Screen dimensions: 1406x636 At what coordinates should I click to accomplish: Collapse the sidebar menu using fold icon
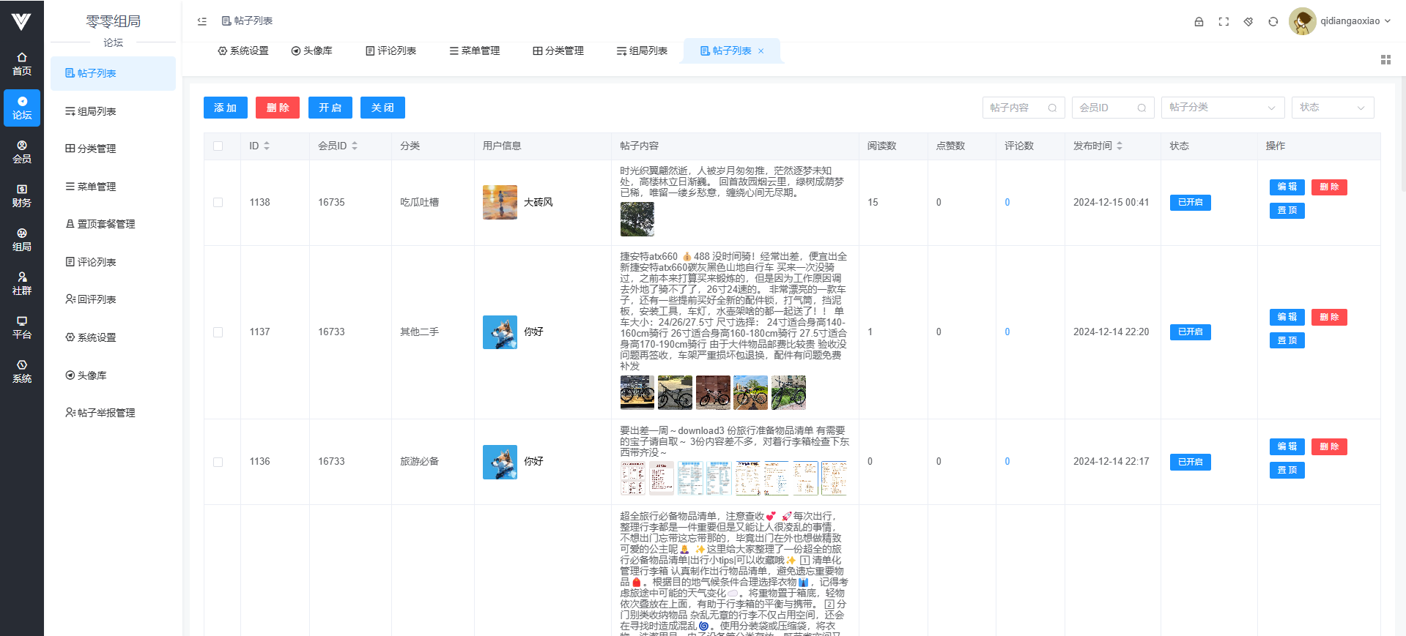tap(202, 21)
